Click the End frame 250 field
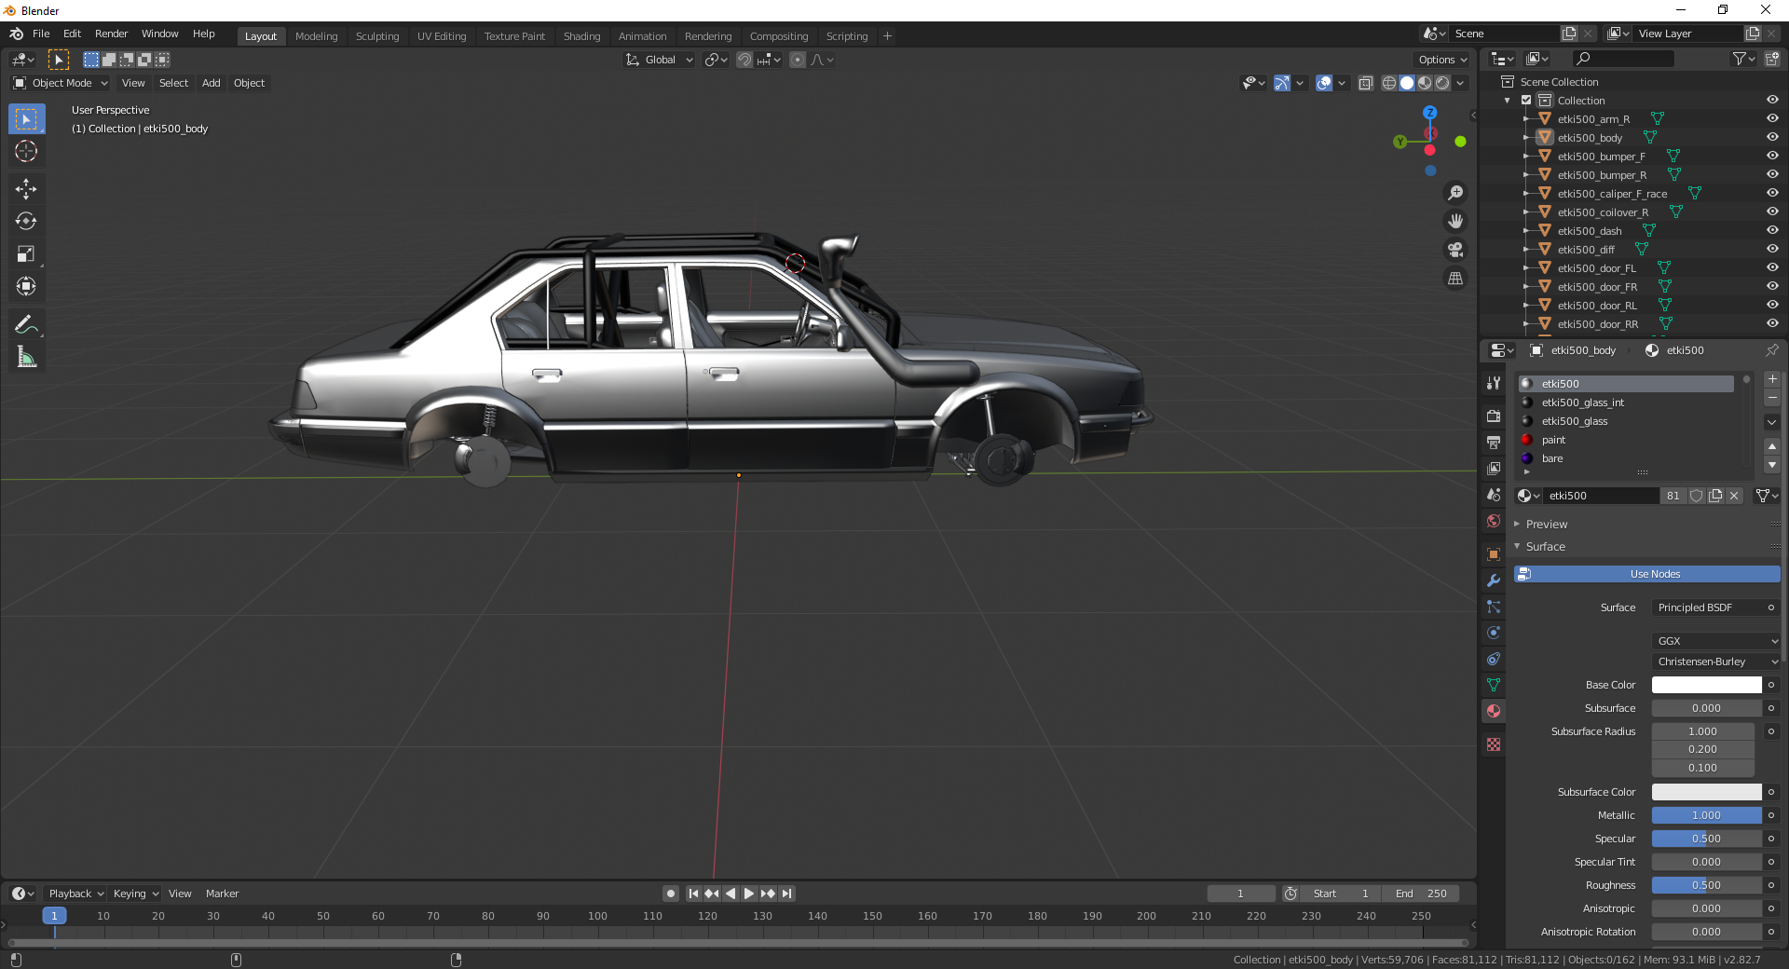The height and width of the screenshot is (969, 1789). (x=1421, y=894)
